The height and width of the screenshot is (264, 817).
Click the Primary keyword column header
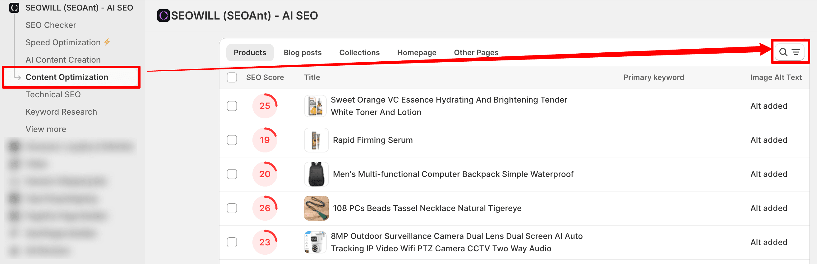pos(653,77)
